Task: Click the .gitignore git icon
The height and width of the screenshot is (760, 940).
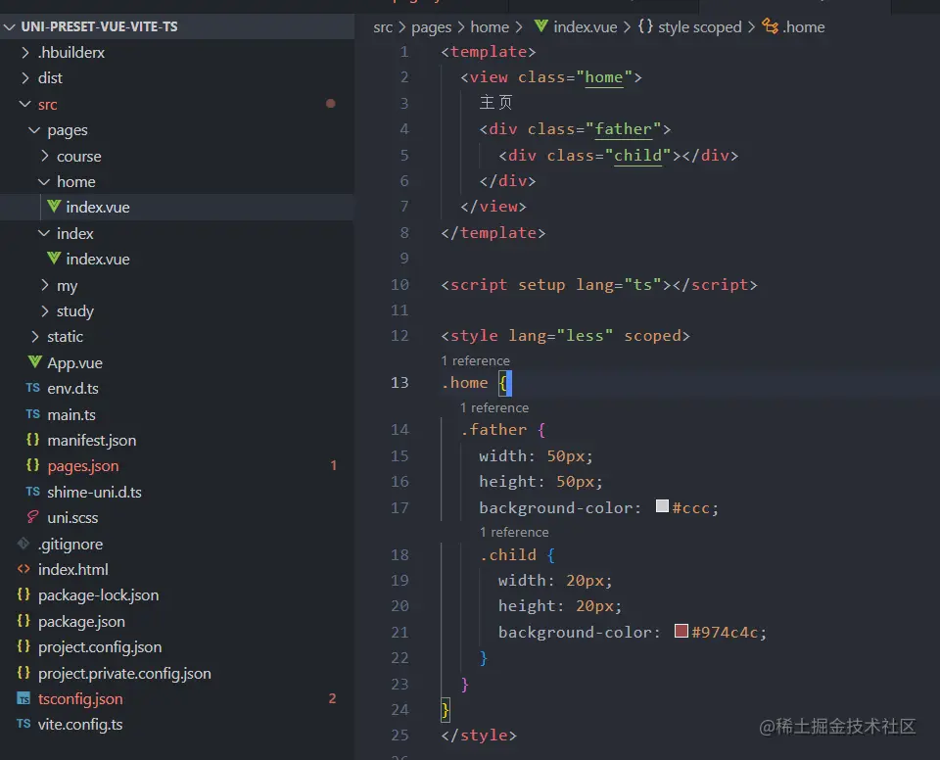Action: click(23, 544)
